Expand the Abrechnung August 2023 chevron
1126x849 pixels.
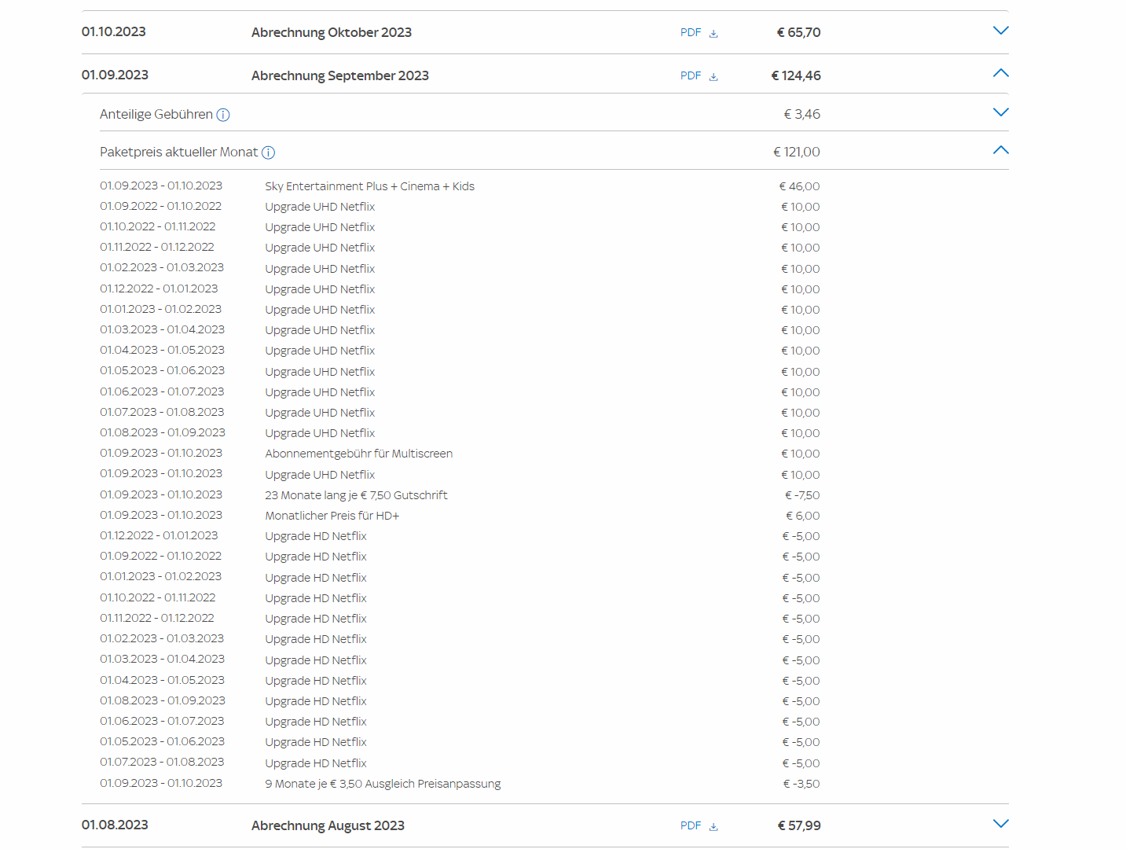(x=1000, y=824)
